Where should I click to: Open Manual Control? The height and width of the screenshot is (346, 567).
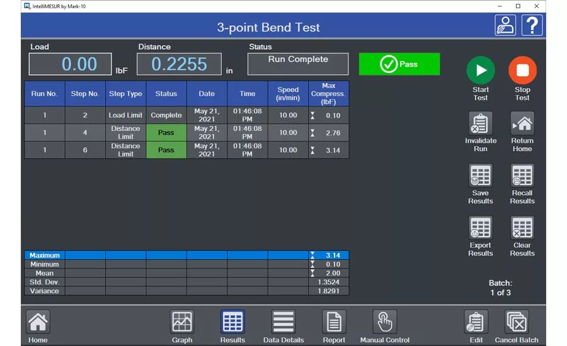coord(385,321)
